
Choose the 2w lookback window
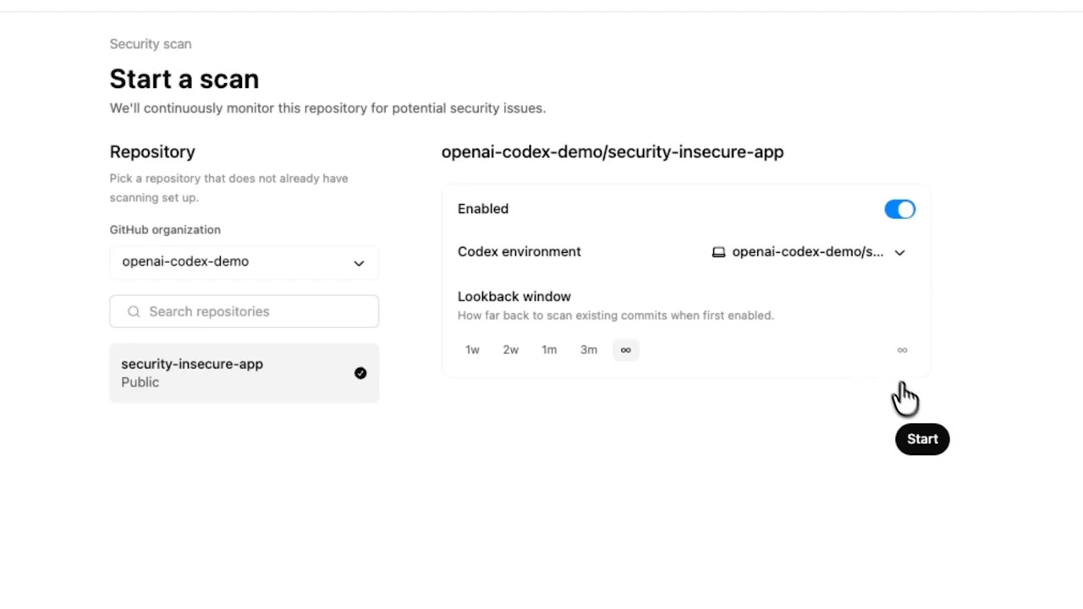coord(510,350)
